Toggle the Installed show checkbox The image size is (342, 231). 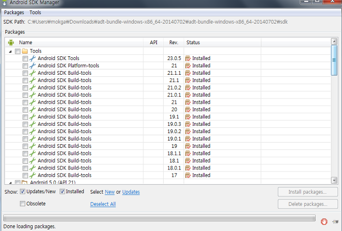(x=62, y=192)
